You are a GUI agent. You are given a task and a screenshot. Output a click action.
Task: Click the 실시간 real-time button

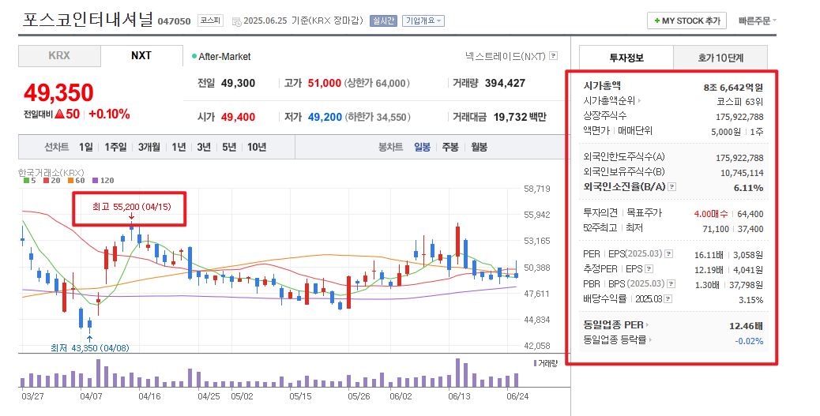pyautogui.click(x=383, y=21)
